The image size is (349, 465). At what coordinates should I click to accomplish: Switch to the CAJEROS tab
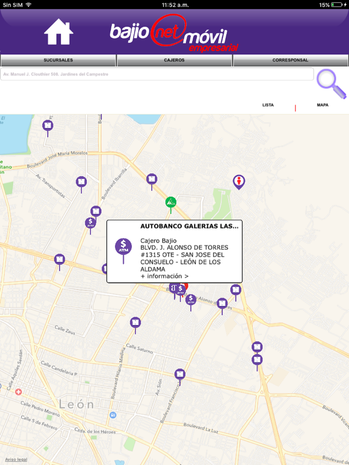point(174,60)
